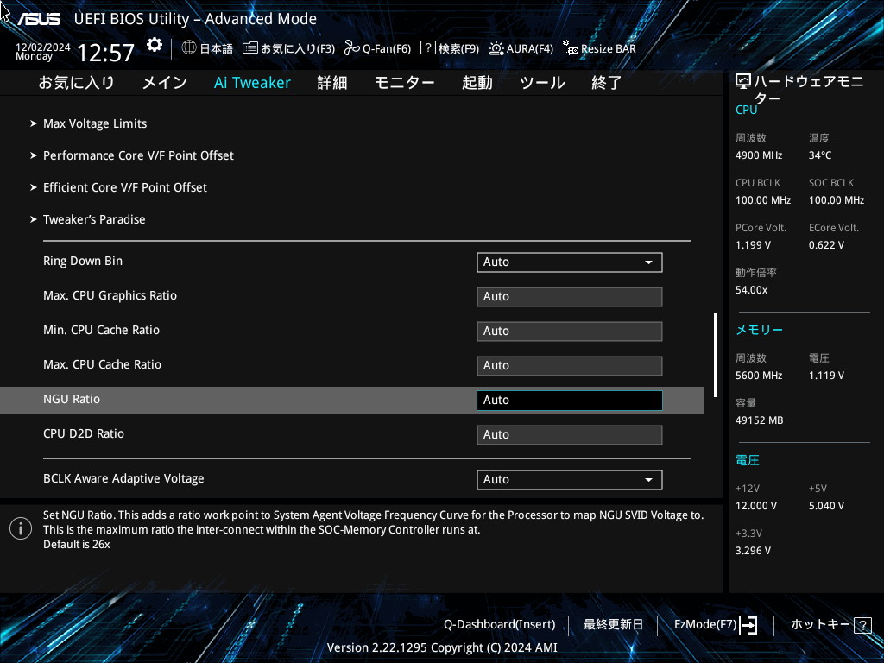Click the EzMode(F7) exit arrow icon

tap(748, 624)
